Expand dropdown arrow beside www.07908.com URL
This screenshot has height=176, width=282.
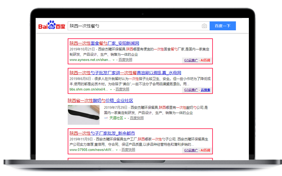[x=117, y=150]
